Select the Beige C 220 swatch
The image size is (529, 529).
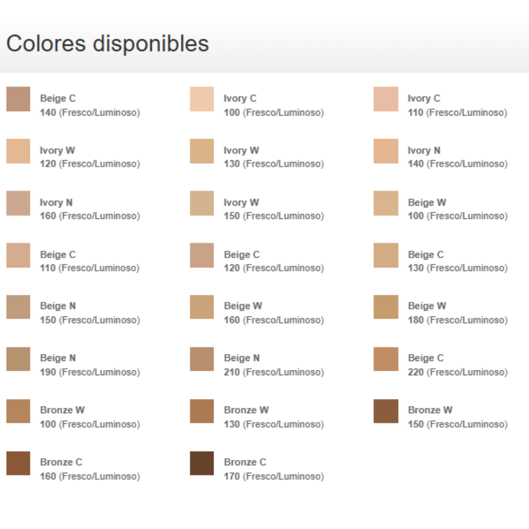(x=385, y=359)
